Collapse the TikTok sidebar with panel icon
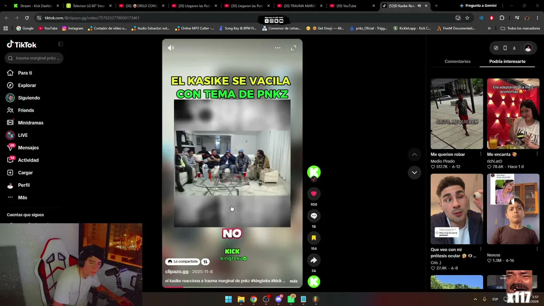The height and width of the screenshot is (306, 544). [60, 44]
